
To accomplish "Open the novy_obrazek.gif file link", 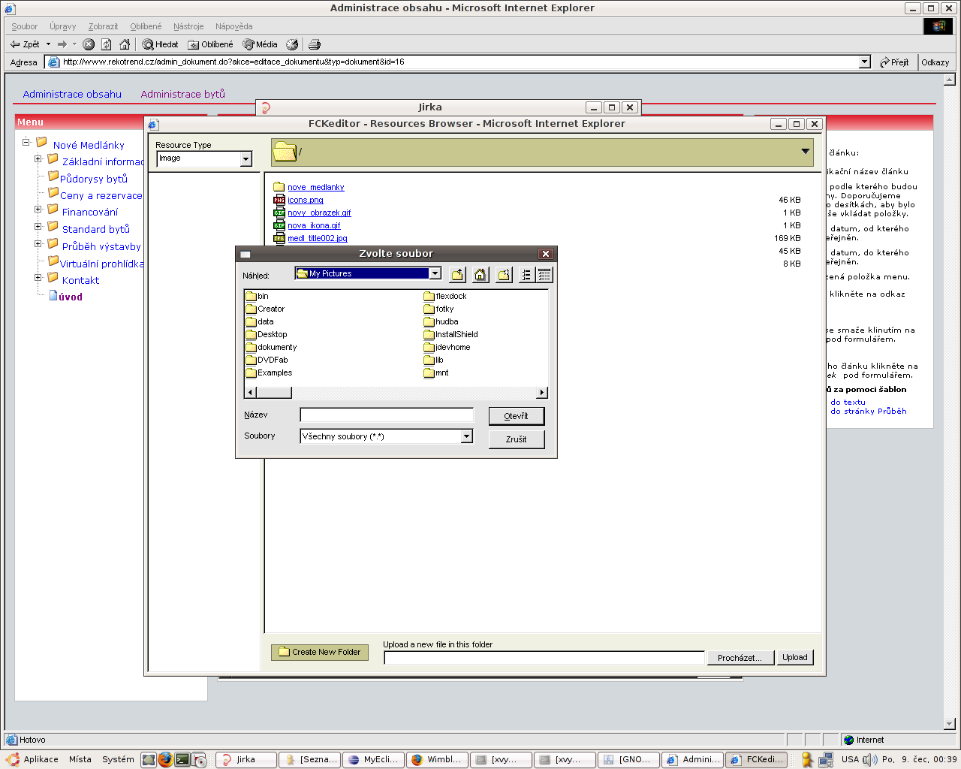I will click(x=319, y=213).
